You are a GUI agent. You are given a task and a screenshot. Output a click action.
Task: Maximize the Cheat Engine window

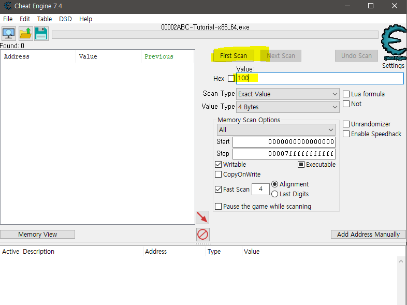point(371,6)
